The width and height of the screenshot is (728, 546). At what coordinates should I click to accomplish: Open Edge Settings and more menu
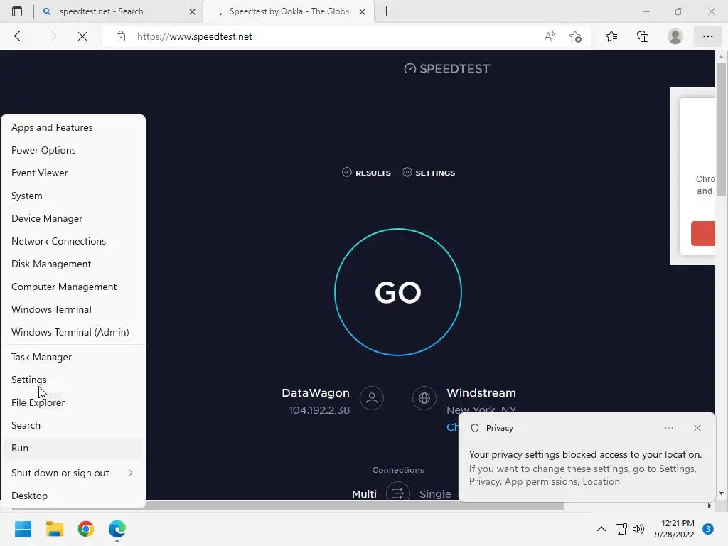tap(707, 36)
